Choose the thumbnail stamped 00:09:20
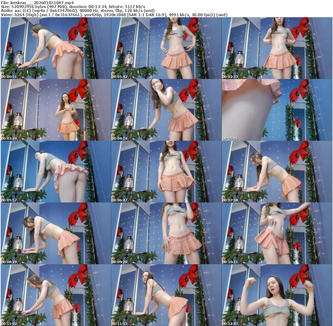 tap(166, 233)
